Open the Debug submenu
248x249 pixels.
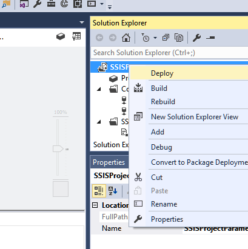click(x=189, y=147)
